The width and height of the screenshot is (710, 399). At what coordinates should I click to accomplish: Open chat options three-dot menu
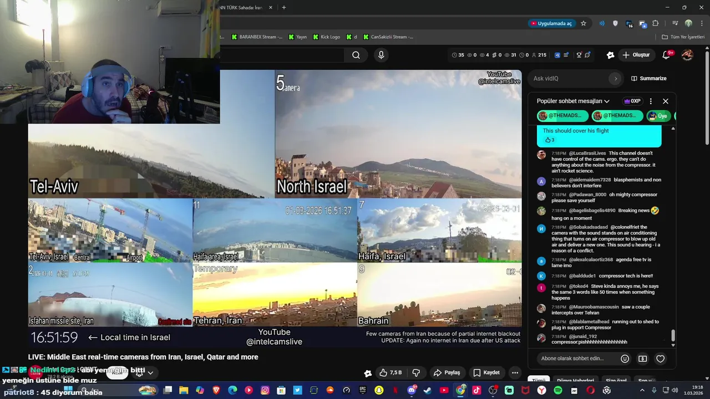point(651,101)
